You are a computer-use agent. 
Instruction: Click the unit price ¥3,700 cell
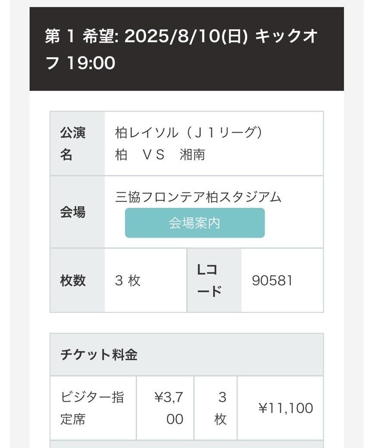click(x=165, y=408)
